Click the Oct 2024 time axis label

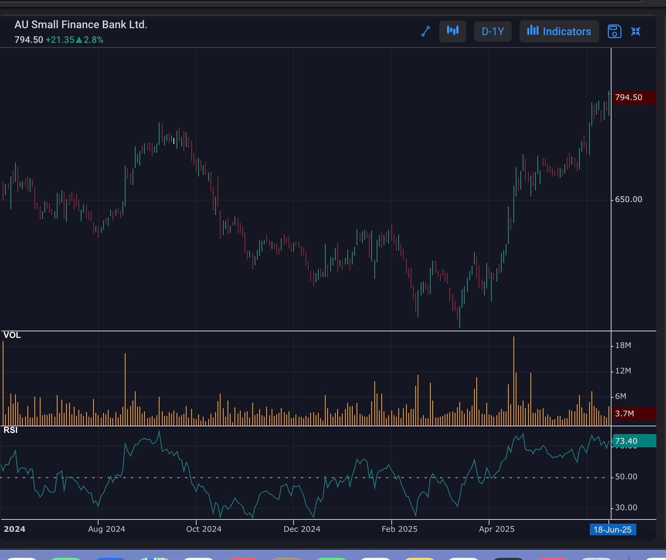tap(204, 529)
